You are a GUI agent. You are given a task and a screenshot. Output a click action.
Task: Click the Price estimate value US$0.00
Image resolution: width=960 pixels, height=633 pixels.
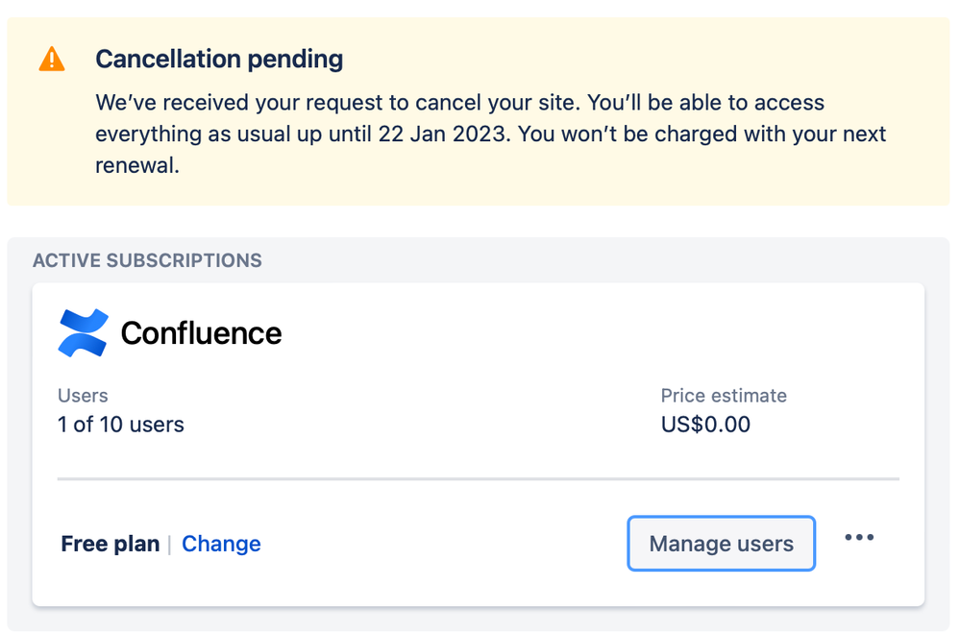705,424
